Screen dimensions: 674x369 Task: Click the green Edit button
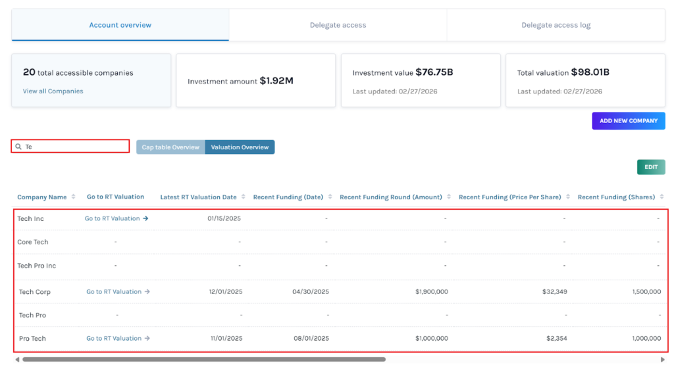[x=650, y=167]
